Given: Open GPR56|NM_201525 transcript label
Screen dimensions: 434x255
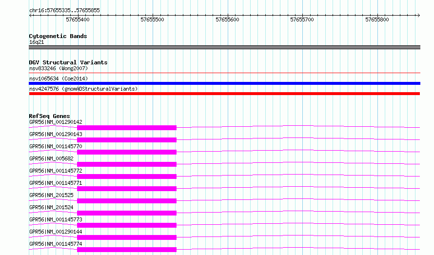Looking at the screenshot, I should click(52, 195).
